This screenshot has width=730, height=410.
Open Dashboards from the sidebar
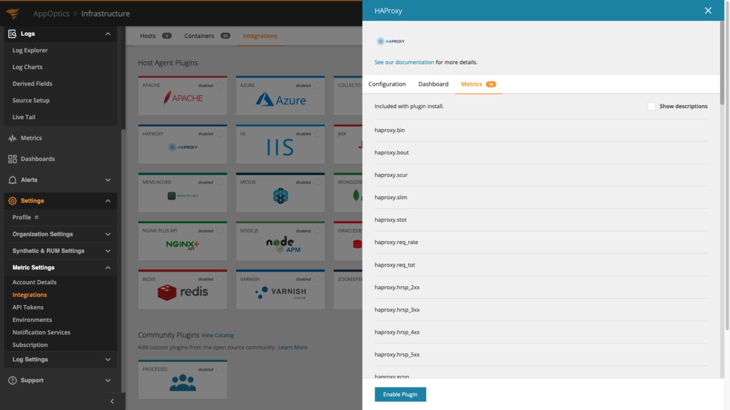point(37,159)
